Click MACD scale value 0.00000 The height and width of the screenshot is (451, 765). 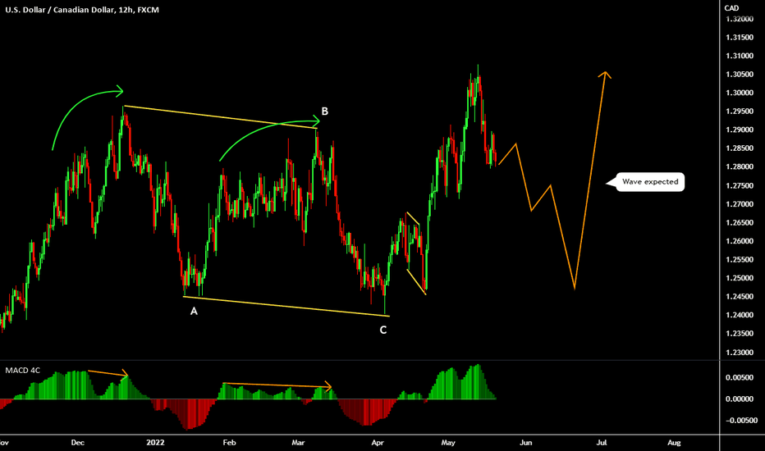(739, 399)
